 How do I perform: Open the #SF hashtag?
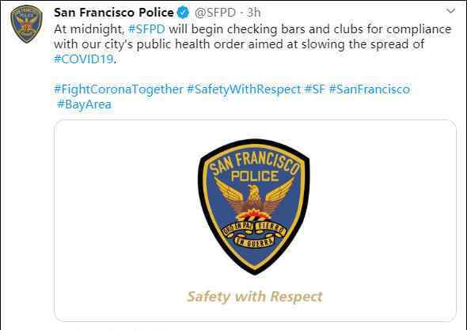pyautogui.click(x=315, y=89)
